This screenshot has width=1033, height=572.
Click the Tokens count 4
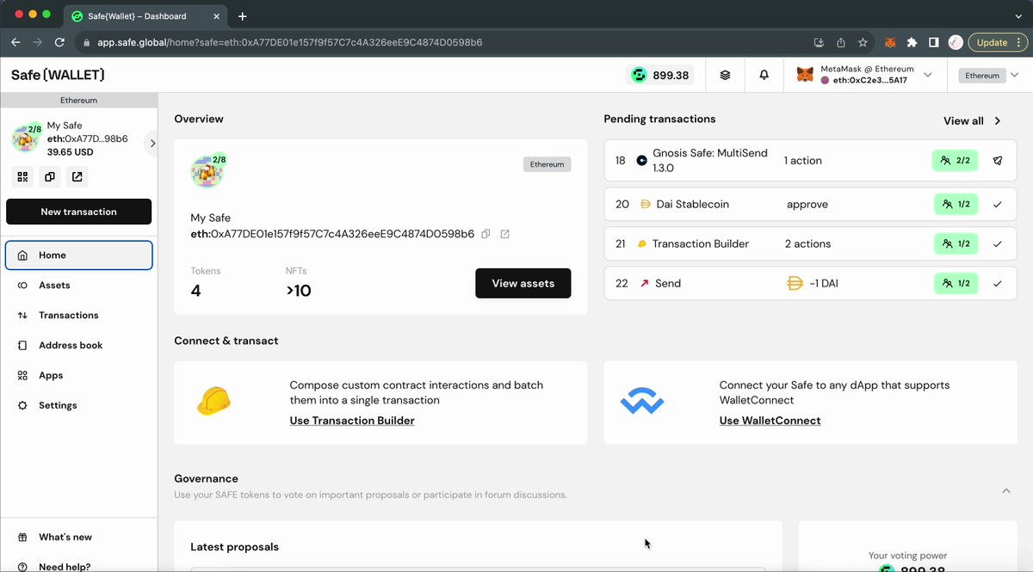point(196,291)
